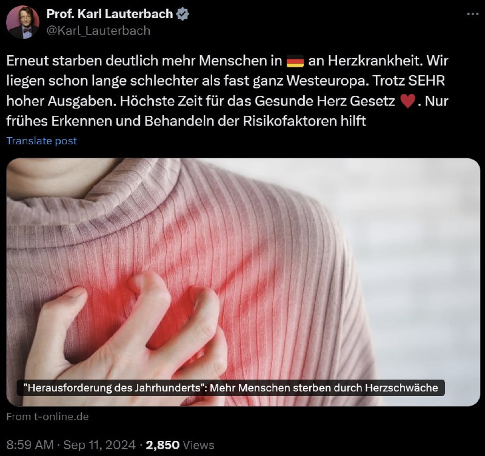Select the "Gesunde Herz Gesetz" phrase
The width and height of the screenshot is (485, 456).
[x=325, y=101]
